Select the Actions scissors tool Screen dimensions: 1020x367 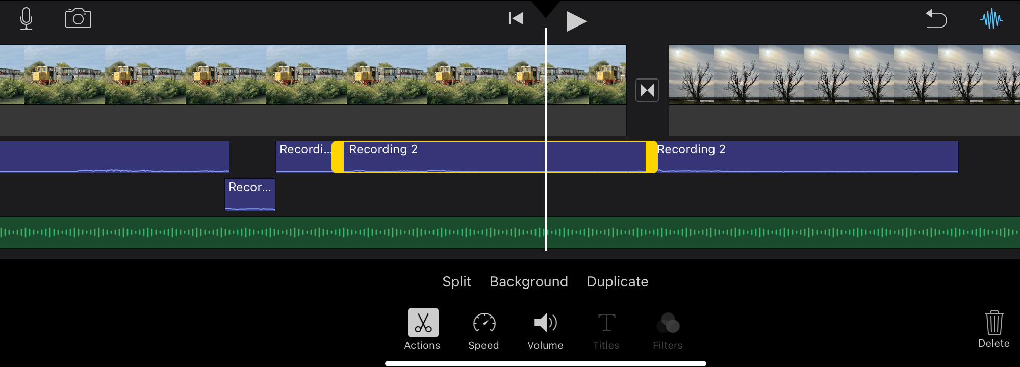[x=423, y=329]
